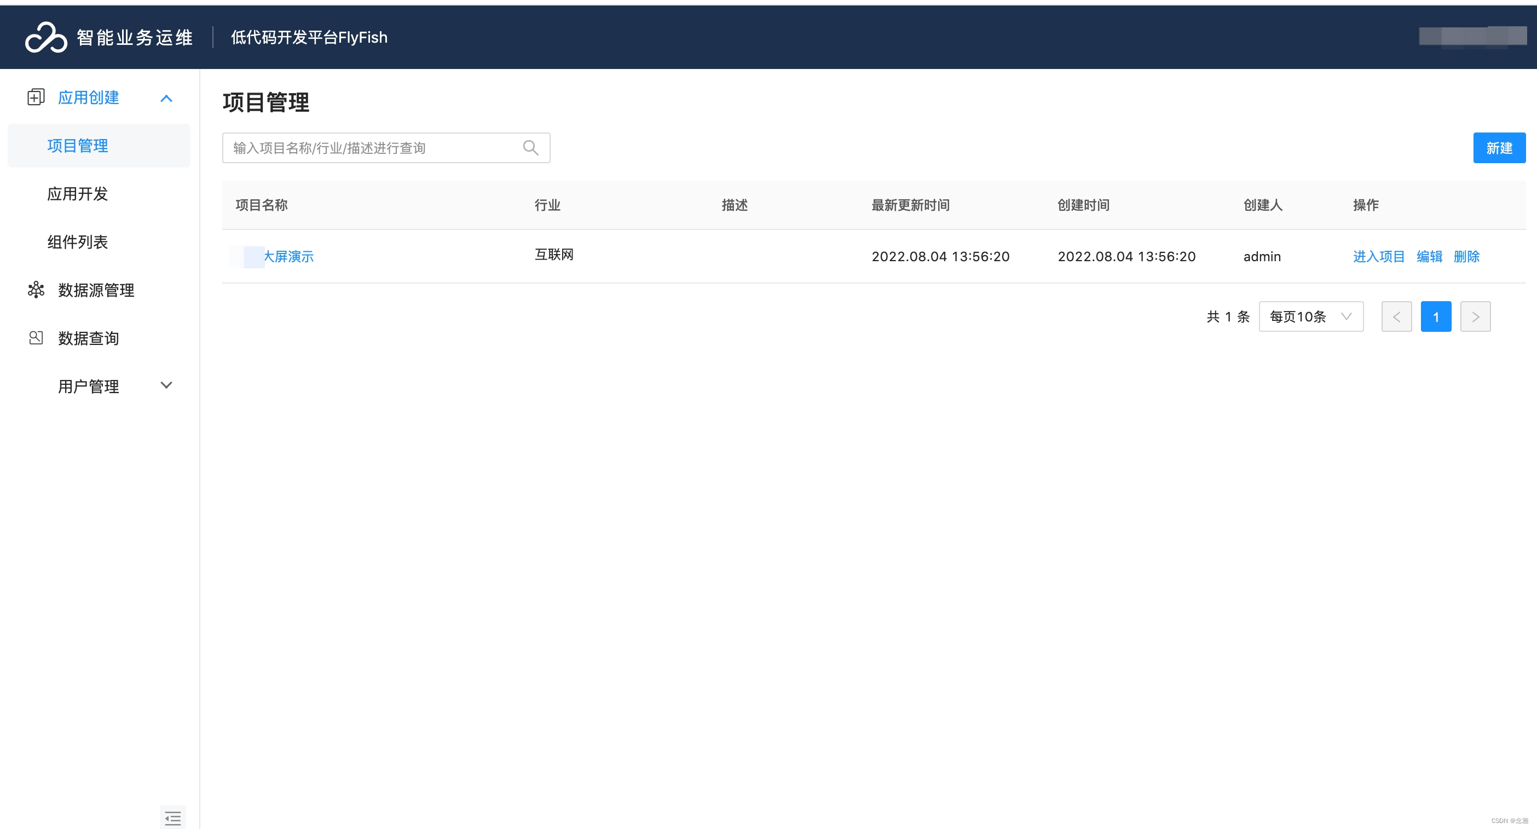
Task: Collapse the 应用创建 section chevron
Action: [166, 98]
